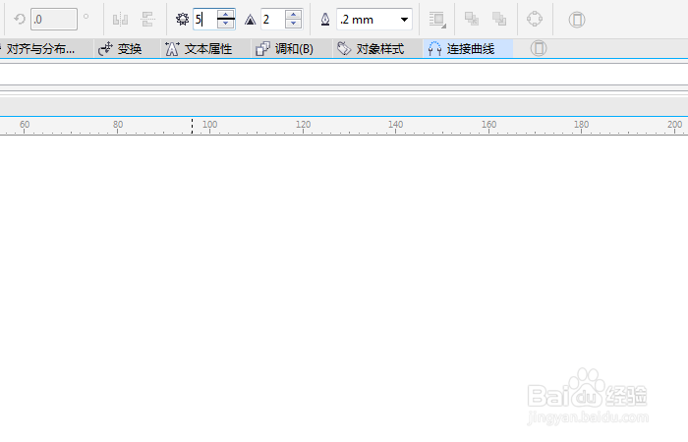Click the To Front of Layer icon
Screen dimensions: 688x442
tap(472, 19)
